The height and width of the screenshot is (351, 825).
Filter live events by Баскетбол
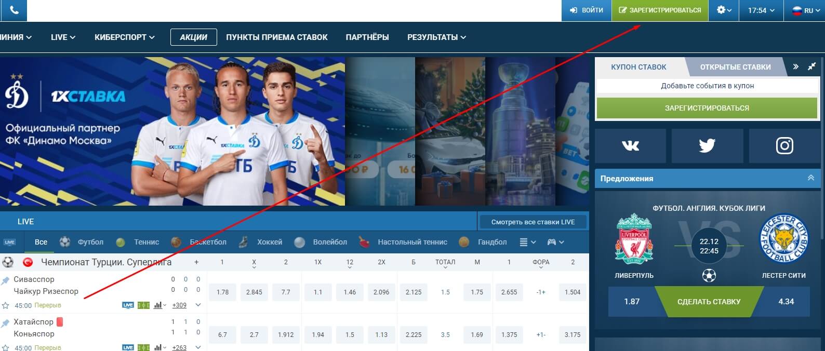tap(199, 242)
